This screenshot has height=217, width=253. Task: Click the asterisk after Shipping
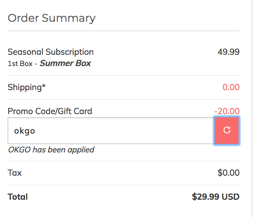coord(44,86)
